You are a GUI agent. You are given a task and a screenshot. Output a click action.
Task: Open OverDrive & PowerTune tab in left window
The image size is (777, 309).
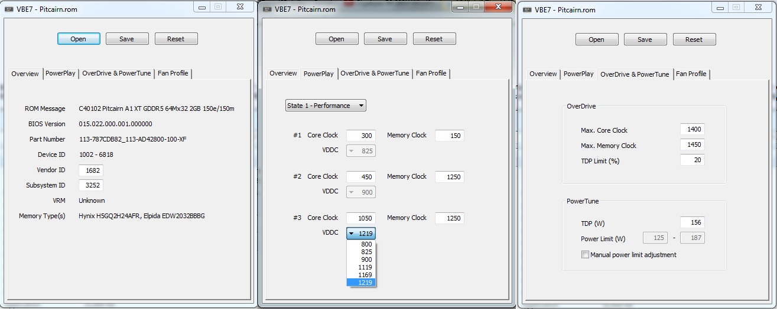(x=116, y=74)
